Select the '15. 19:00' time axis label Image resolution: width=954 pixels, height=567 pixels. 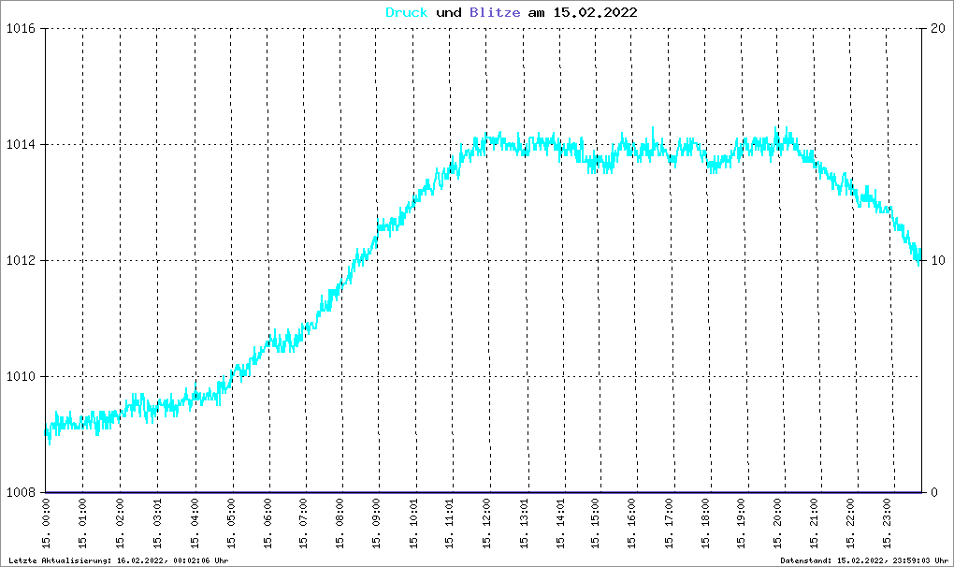point(742,523)
